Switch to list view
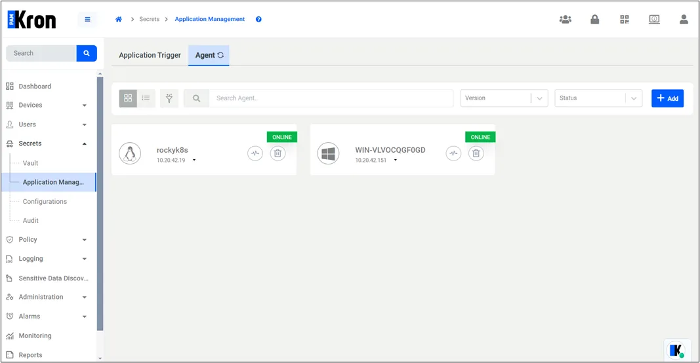The width and height of the screenshot is (700, 363). click(x=146, y=98)
